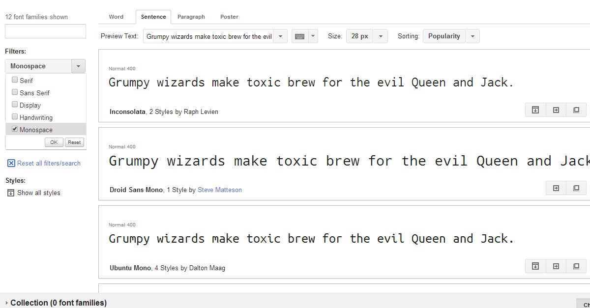Click quick-use arrow icon for Inconsolata
This screenshot has height=308, width=590.
pos(556,110)
